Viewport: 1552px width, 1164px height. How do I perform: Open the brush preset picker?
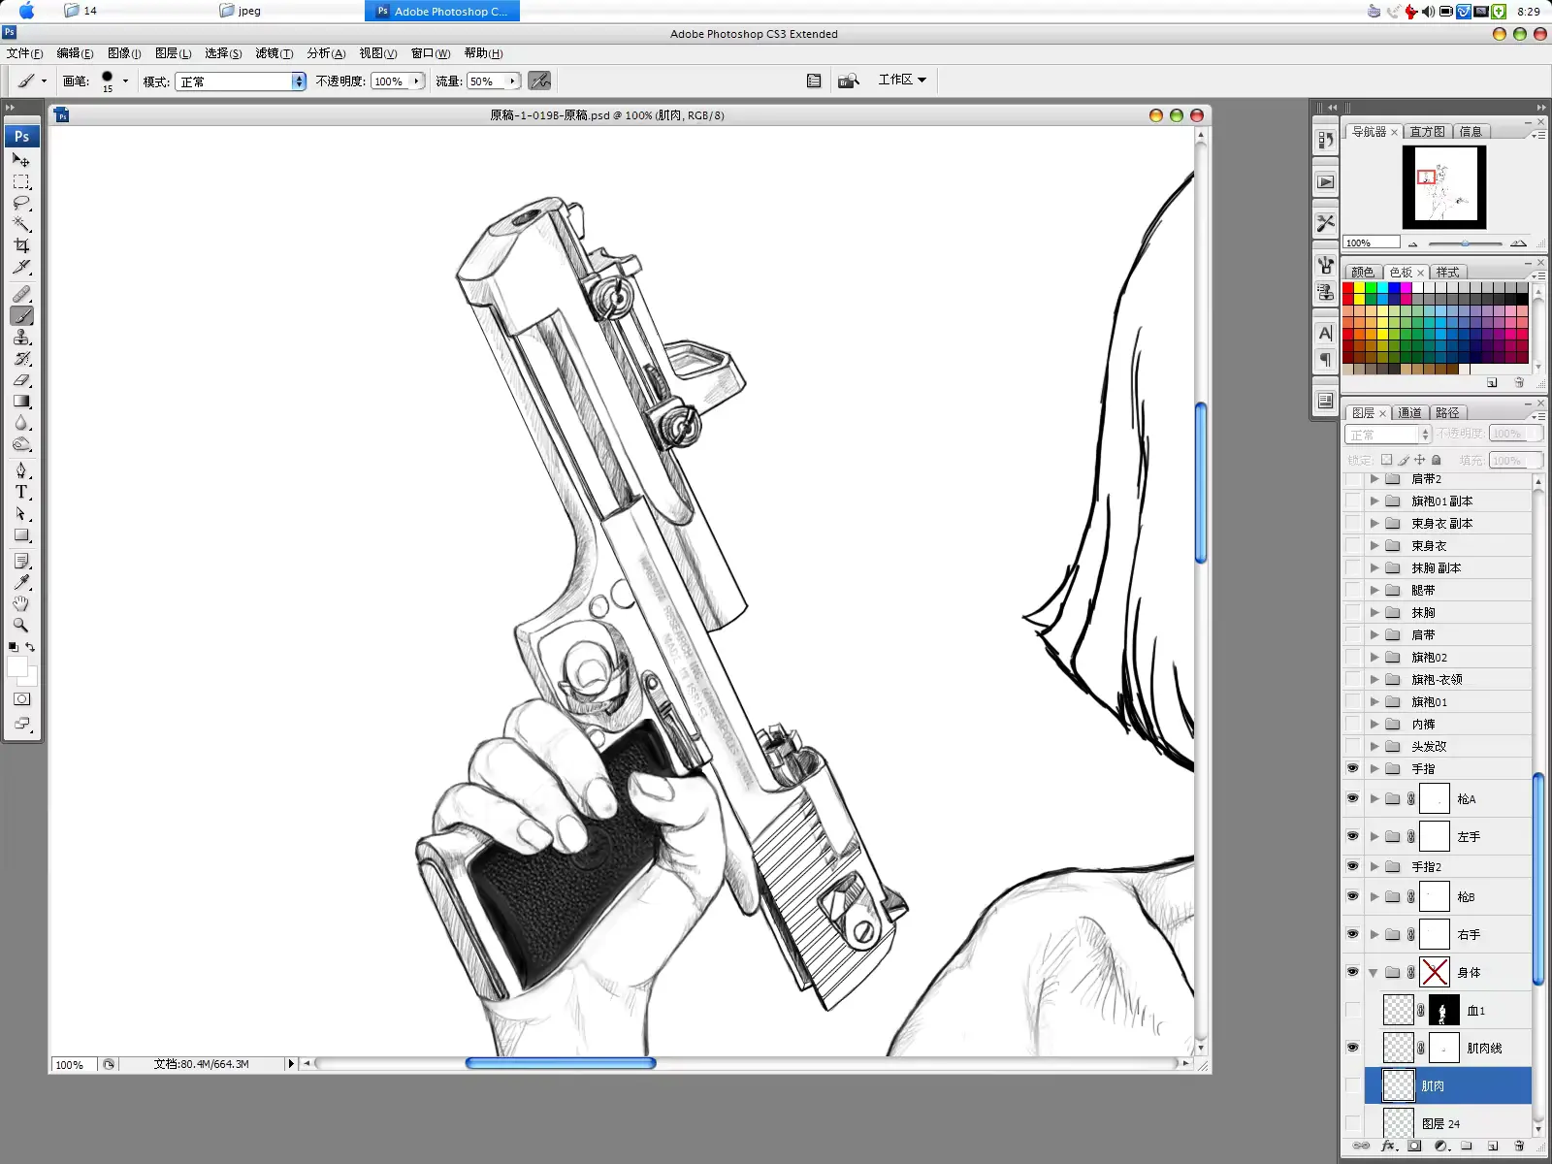pos(125,81)
